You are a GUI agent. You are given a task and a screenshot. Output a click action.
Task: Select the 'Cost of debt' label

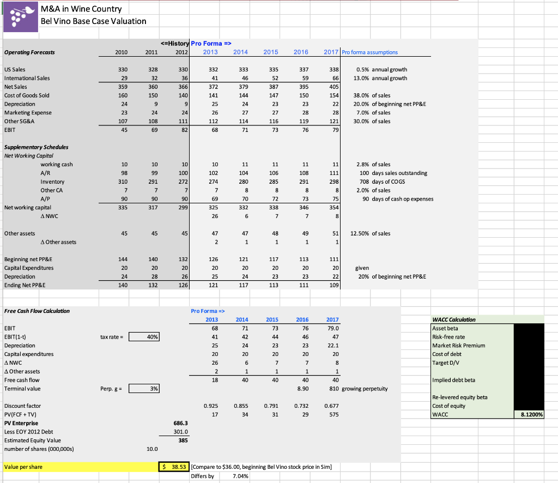(x=447, y=354)
